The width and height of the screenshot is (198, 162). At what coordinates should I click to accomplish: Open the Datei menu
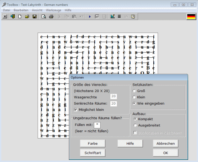pos(7,10)
